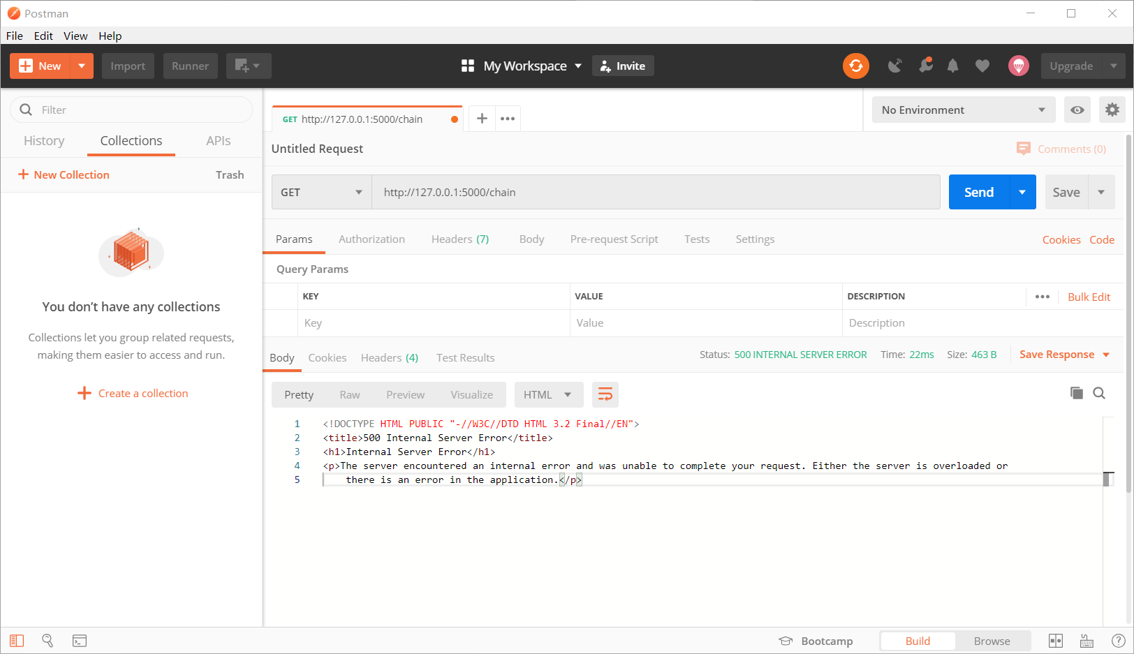Open the Help menu
Viewport: 1134px width, 654px height.
point(110,36)
